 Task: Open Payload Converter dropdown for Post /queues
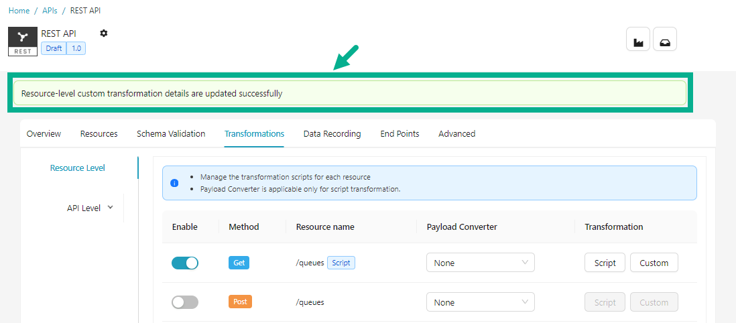click(480, 302)
